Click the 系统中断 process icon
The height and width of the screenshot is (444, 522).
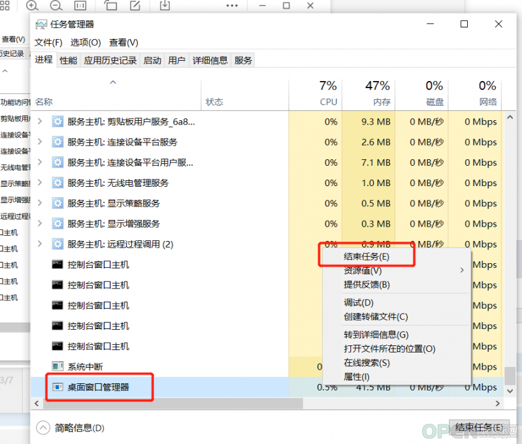58,366
